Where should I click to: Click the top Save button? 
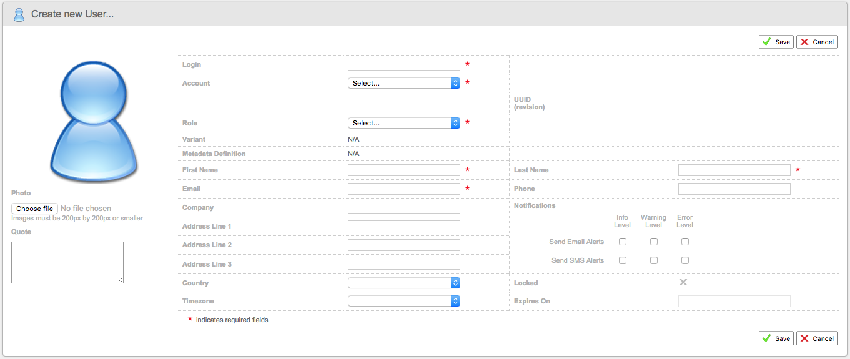776,42
